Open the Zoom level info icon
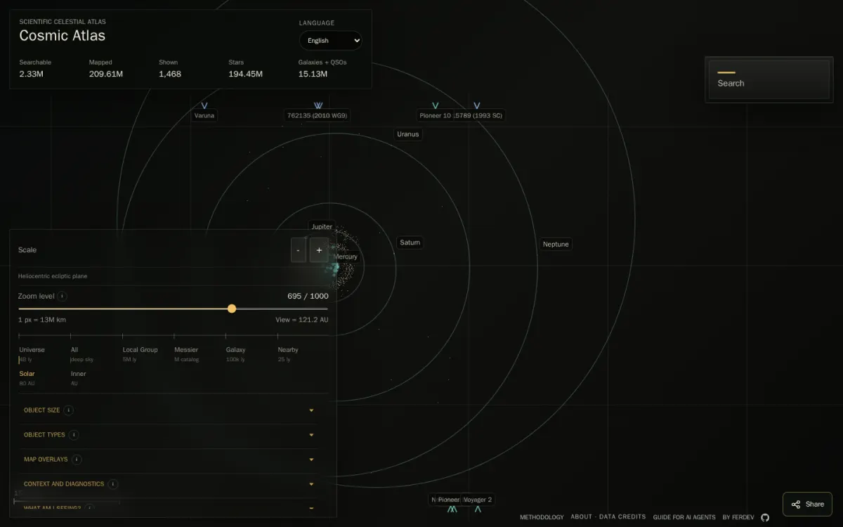 click(62, 296)
